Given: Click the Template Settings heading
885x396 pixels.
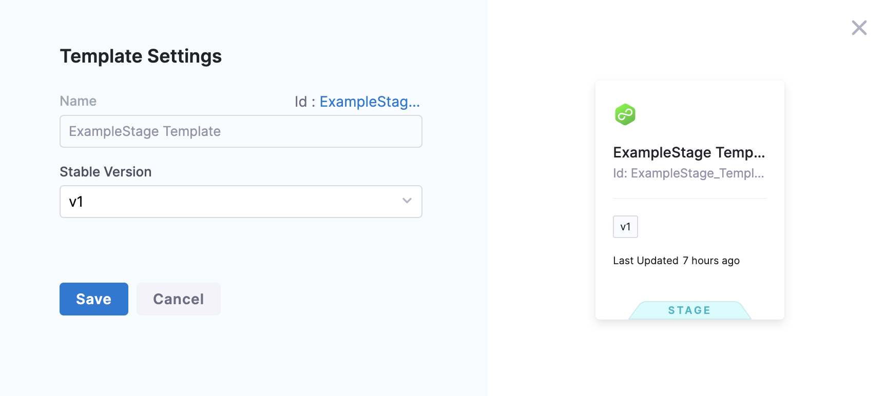Looking at the screenshot, I should [141, 56].
